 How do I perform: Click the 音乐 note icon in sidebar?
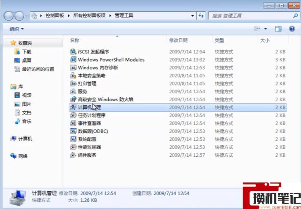pos(17,121)
